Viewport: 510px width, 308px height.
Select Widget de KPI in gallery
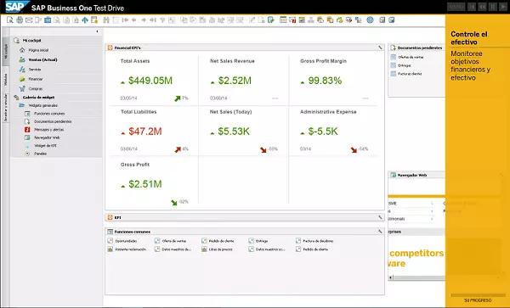45,146
